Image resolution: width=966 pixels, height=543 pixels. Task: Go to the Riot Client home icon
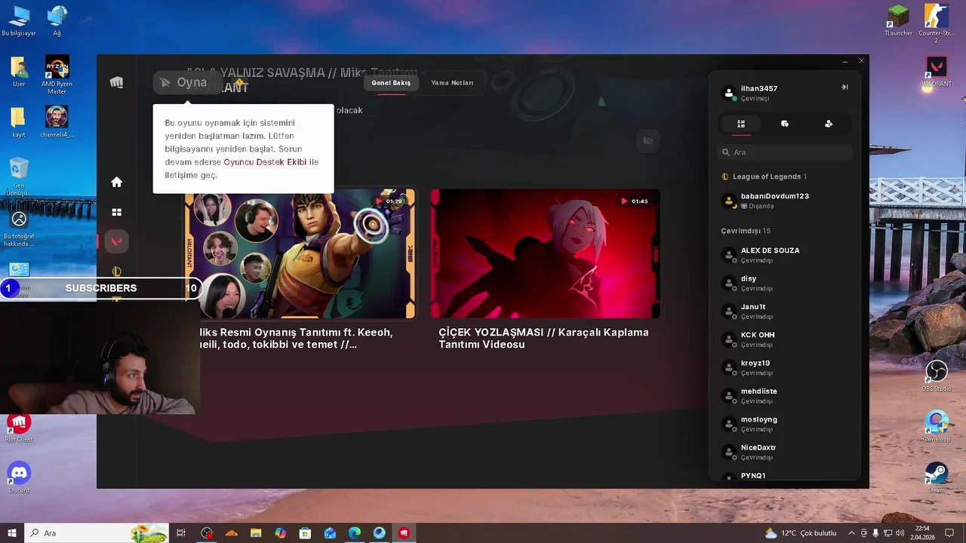[x=116, y=182]
